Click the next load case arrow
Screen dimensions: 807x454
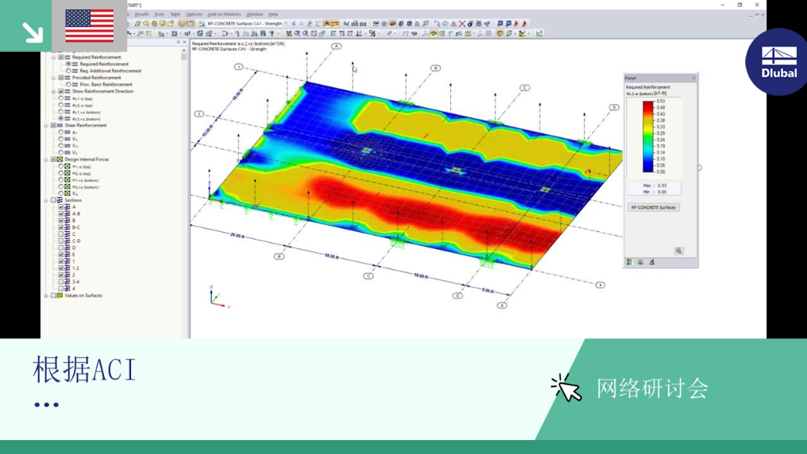coord(301,24)
